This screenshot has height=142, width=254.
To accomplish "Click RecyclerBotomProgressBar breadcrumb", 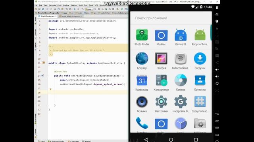I will point(48,13).
